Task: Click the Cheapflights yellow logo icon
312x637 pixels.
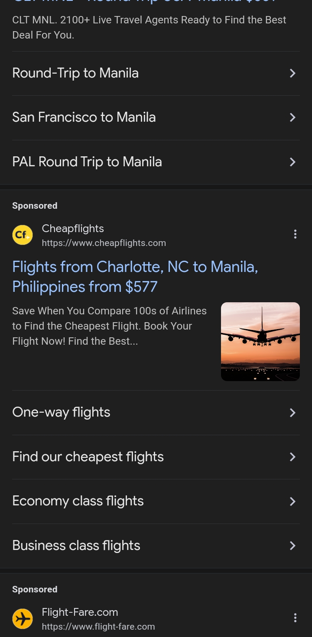Action: pyautogui.click(x=23, y=235)
